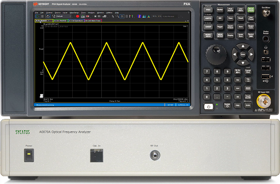This screenshot has width=280, height=184.
Task: Click the right arrow navigation key
Action: [x=251, y=54]
